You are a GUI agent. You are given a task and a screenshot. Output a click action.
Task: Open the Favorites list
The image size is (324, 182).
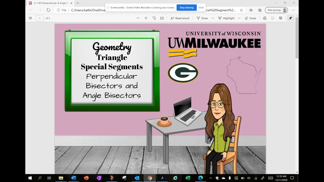coord(251,10)
